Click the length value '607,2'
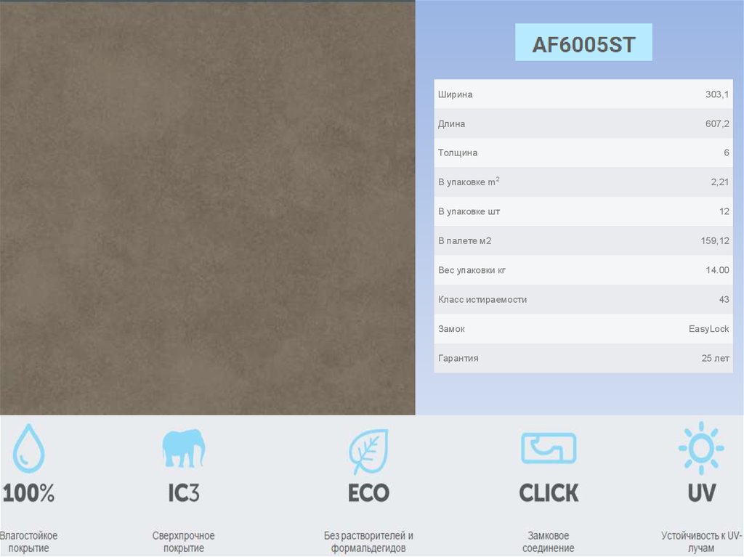The image size is (744, 557). (717, 124)
